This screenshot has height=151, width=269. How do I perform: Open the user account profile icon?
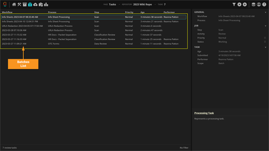[x=259, y=5]
